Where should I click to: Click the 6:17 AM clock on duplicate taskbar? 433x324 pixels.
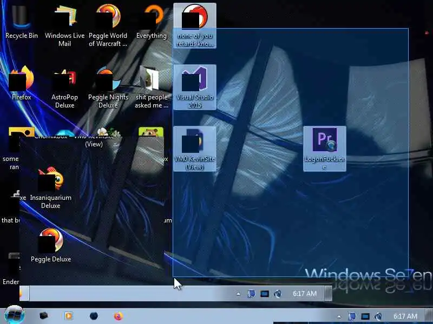pos(305,294)
